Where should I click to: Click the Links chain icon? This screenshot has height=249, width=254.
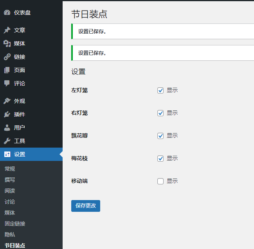click(7, 57)
